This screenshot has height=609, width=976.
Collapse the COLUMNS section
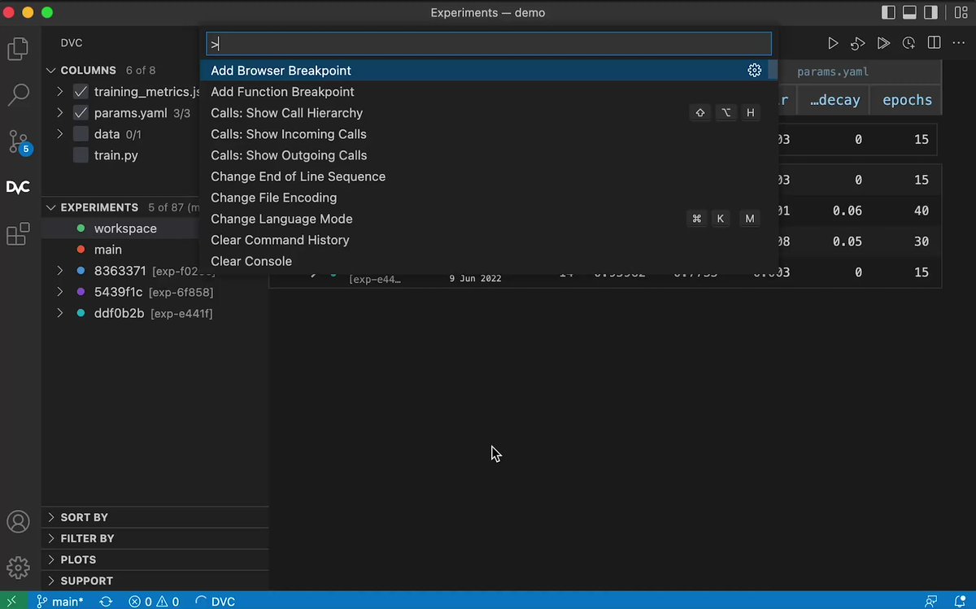[x=52, y=71]
